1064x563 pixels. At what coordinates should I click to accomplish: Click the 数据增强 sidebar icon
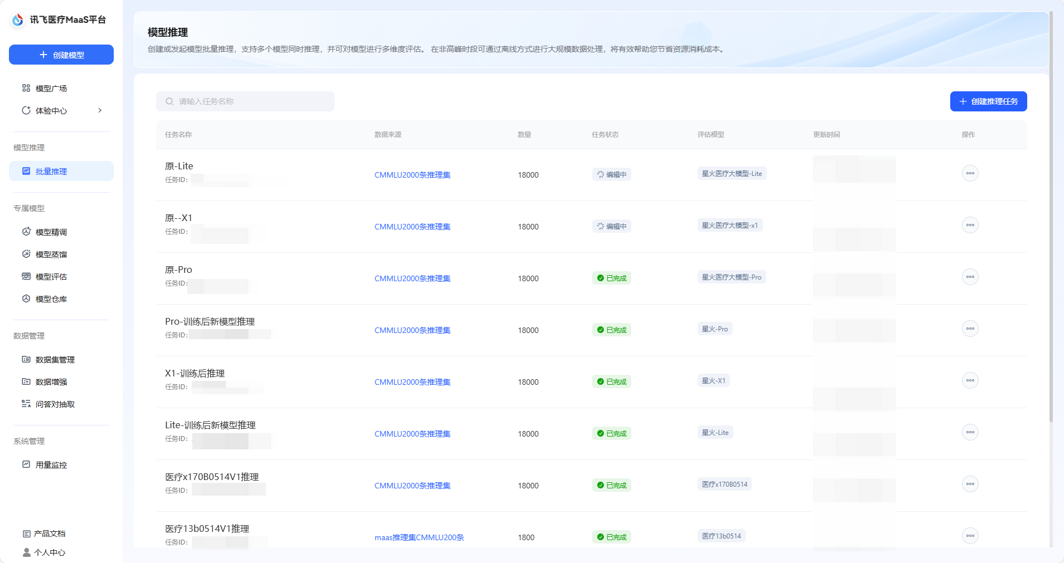[26, 381]
